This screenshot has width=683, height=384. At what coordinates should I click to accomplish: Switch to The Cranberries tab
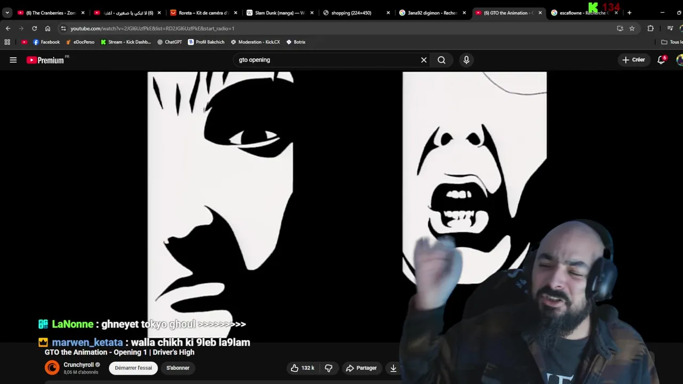tap(51, 13)
